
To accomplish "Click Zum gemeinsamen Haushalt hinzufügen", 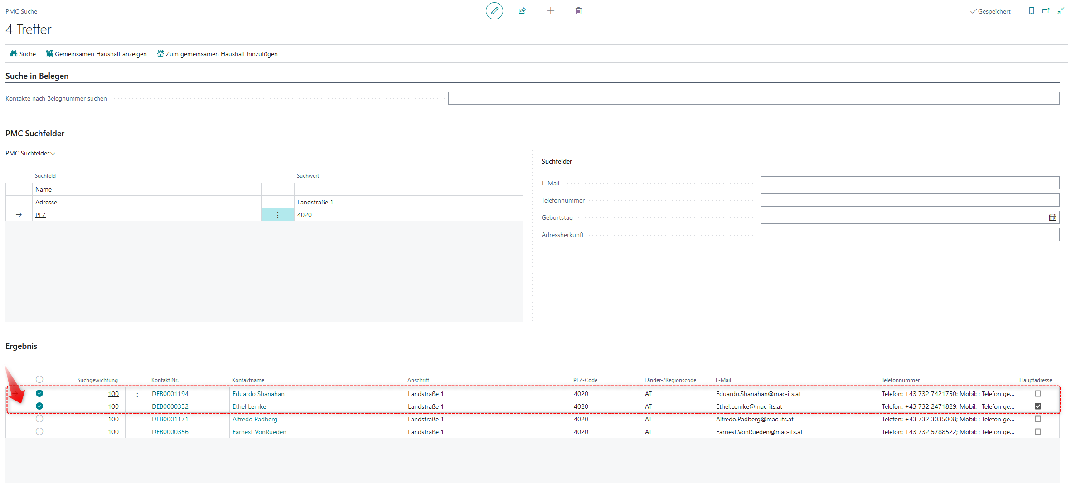I will (x=217, y=54).
